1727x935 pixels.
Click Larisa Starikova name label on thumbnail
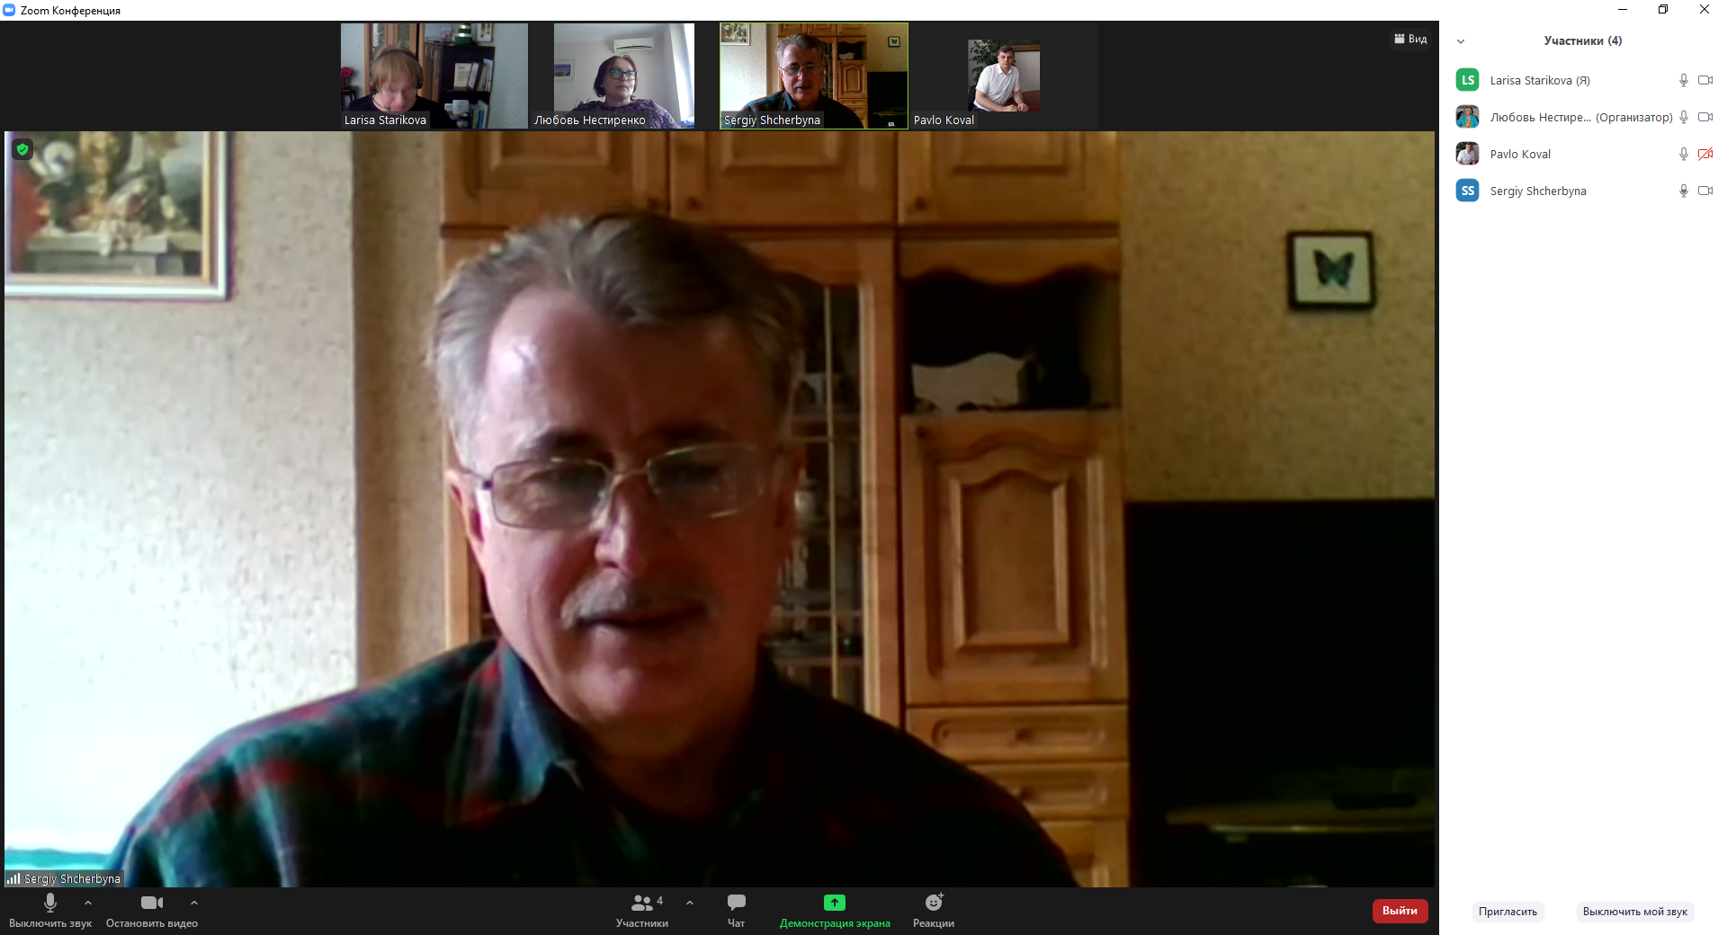point(385,120)
